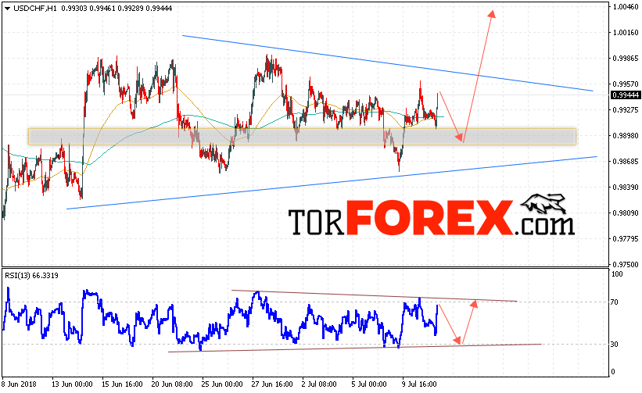Select the 8 Jun 2018 date label
642x393 pixels.
coord(20,384)
